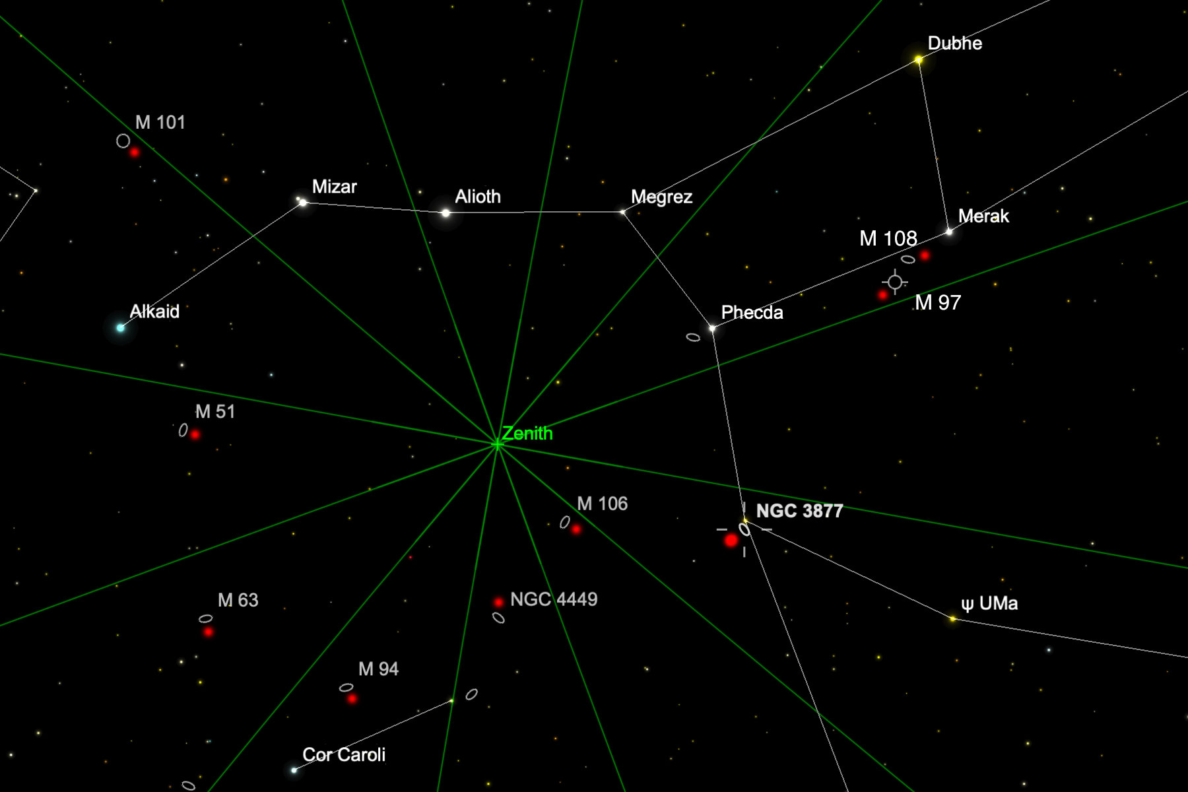Select the M 94 label
Screen dimensions: 1188x792
378,669
